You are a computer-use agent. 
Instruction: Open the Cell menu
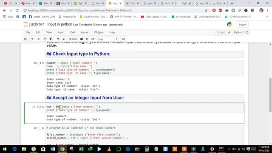pos(73,32)
